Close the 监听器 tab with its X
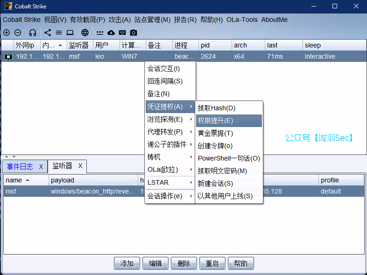 click(x=80, y=166)
